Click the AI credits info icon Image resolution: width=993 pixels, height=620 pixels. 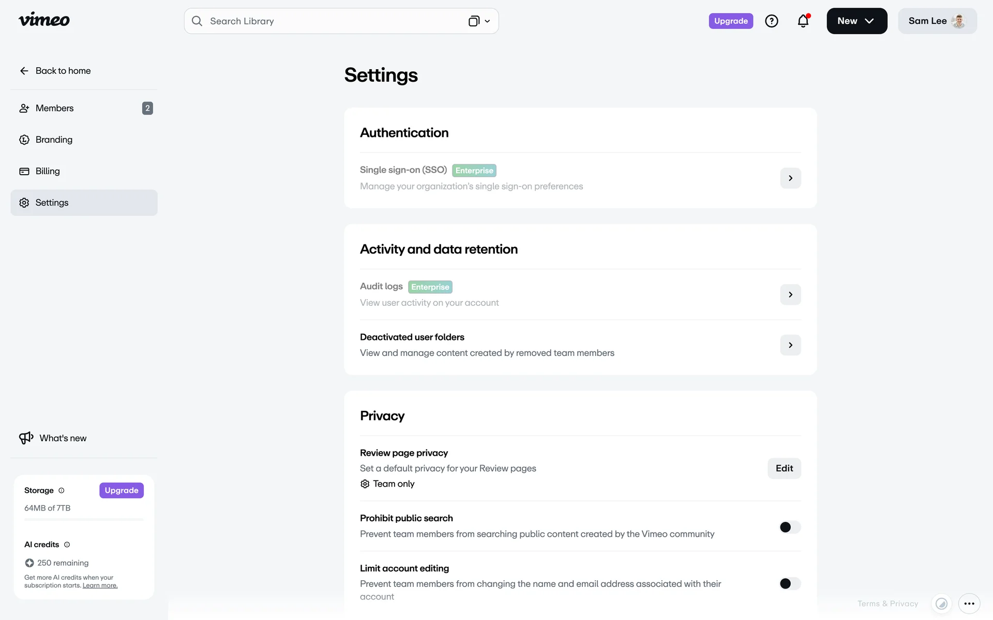click(67, 545)
